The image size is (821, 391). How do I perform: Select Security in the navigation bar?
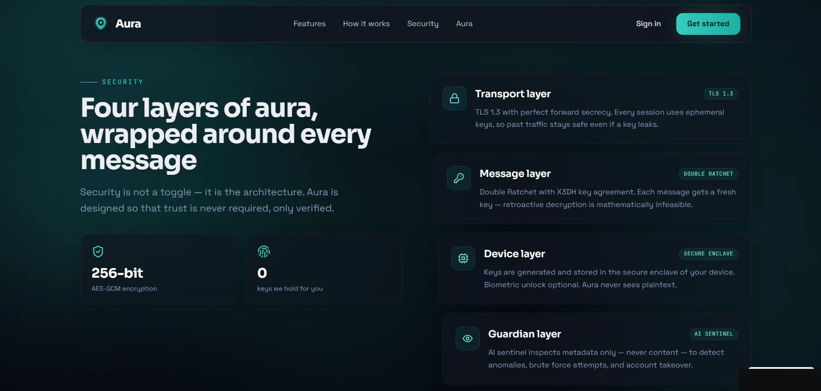coord(423,24)
